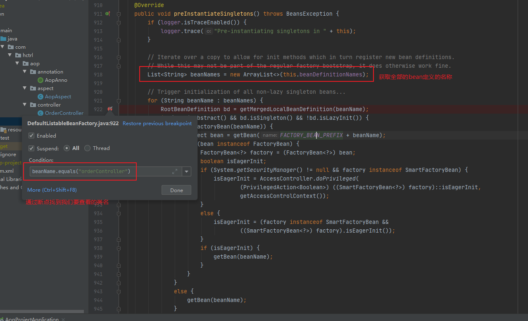Fold the comment block at line 916
Screen dimensions: 528x321
[x=119, y=57]
